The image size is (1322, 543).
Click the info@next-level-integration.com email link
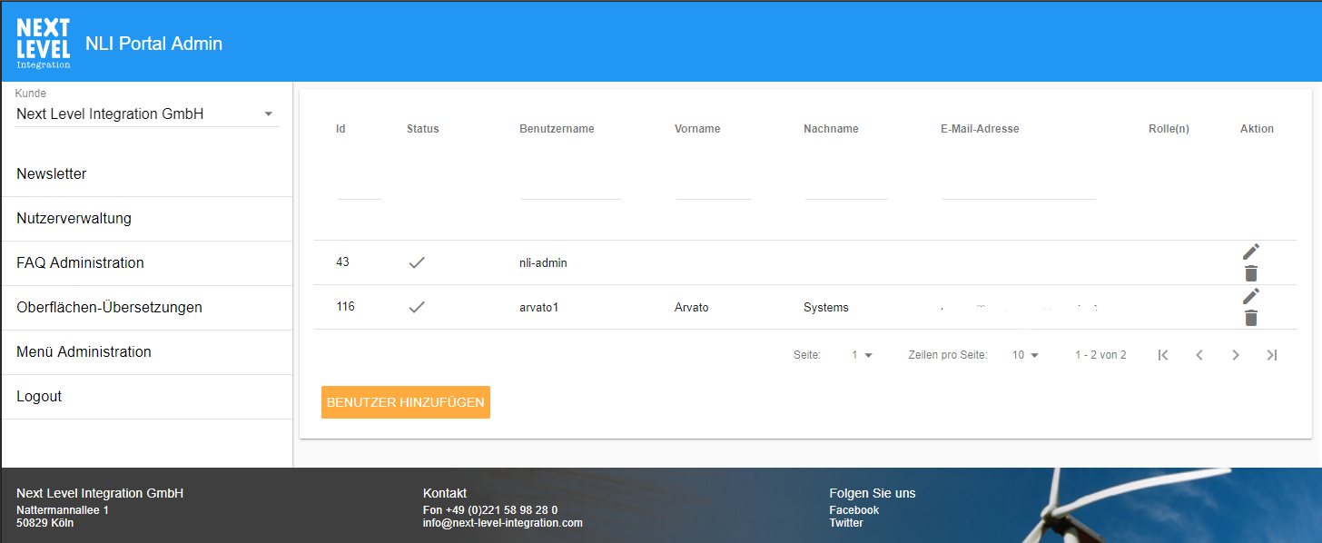(503, 522)
